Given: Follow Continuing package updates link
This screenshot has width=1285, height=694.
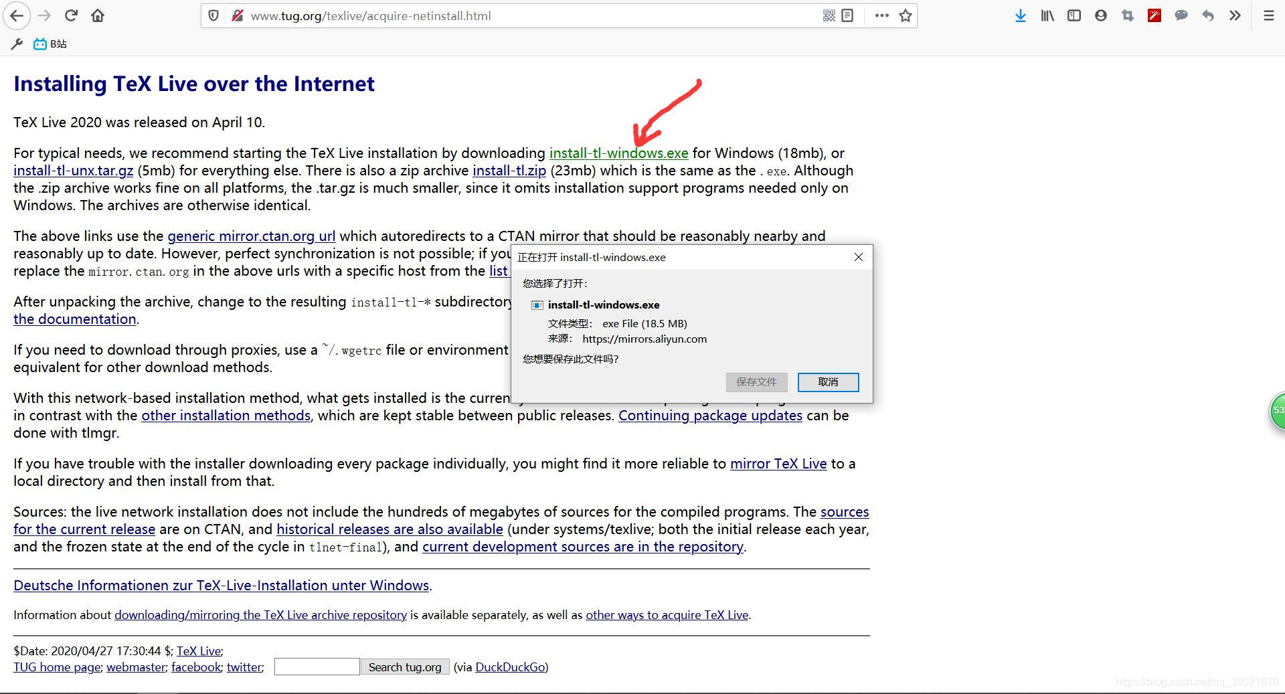Looking at the screenshot, I should click(x=710, y=416).
